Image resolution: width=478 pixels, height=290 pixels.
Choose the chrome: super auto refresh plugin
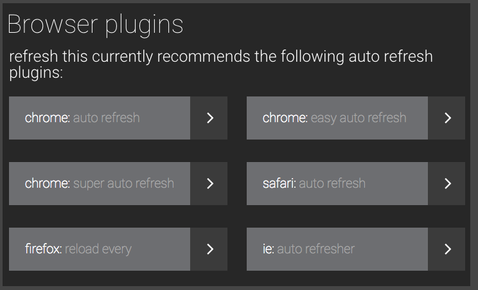[100, 184]
